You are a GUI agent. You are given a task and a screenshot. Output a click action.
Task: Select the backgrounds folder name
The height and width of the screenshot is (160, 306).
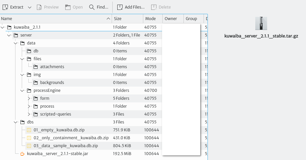pyautogui.click(x=52, y=83)
